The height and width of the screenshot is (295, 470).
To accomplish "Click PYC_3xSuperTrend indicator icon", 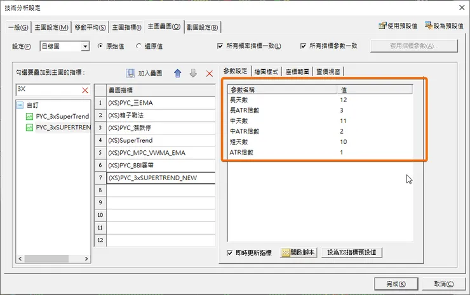I will [x=29, y=116].
